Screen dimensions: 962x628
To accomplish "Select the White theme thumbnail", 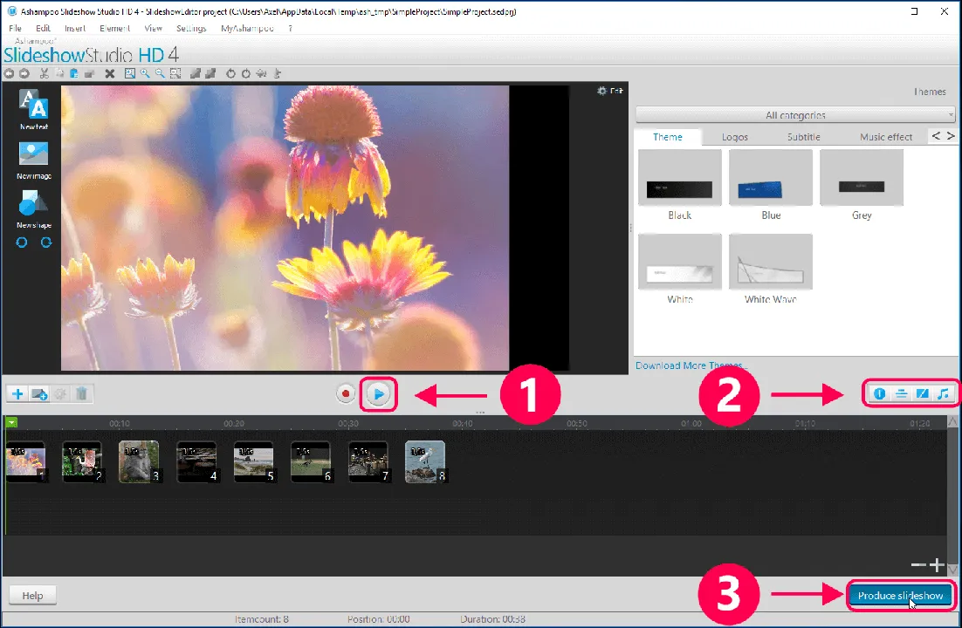I will pos(680,262).
